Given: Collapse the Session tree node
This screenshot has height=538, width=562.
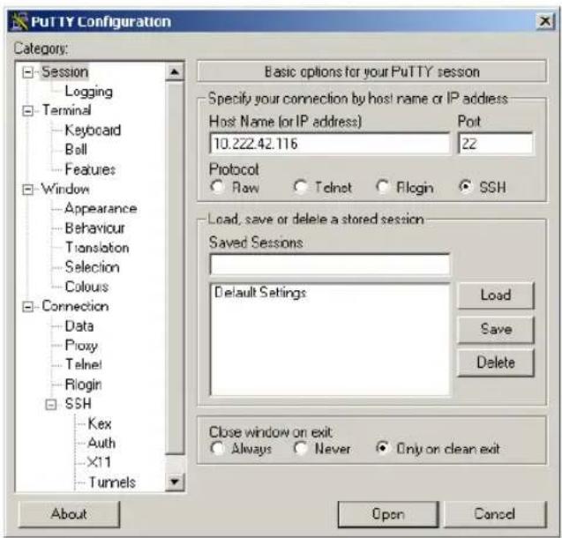Looking at the screenshot, I should click(27, 72).
